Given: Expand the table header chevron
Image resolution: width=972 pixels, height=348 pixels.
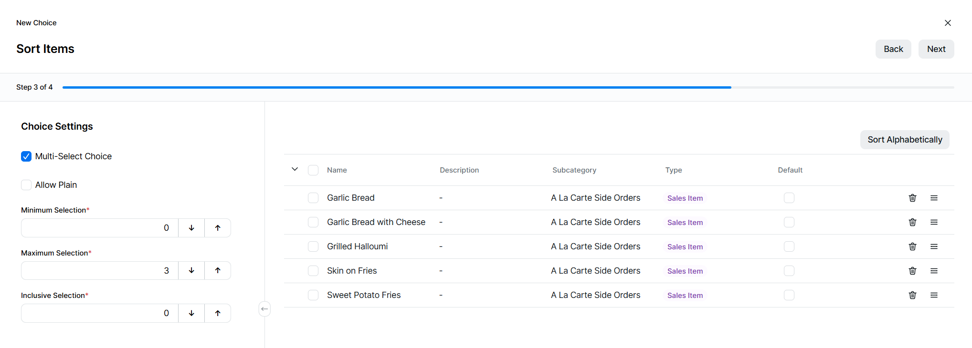Looking at the screenshot, I should tap(295, 169).
